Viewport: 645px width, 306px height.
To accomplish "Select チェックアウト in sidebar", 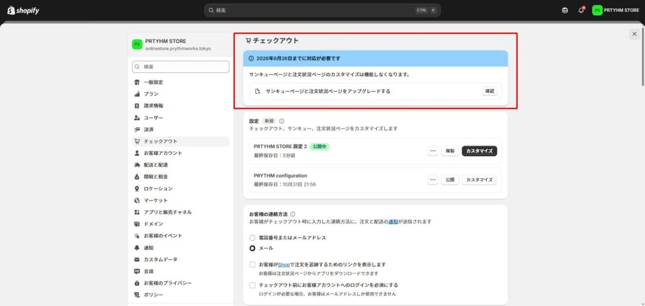I will (181, 142).
